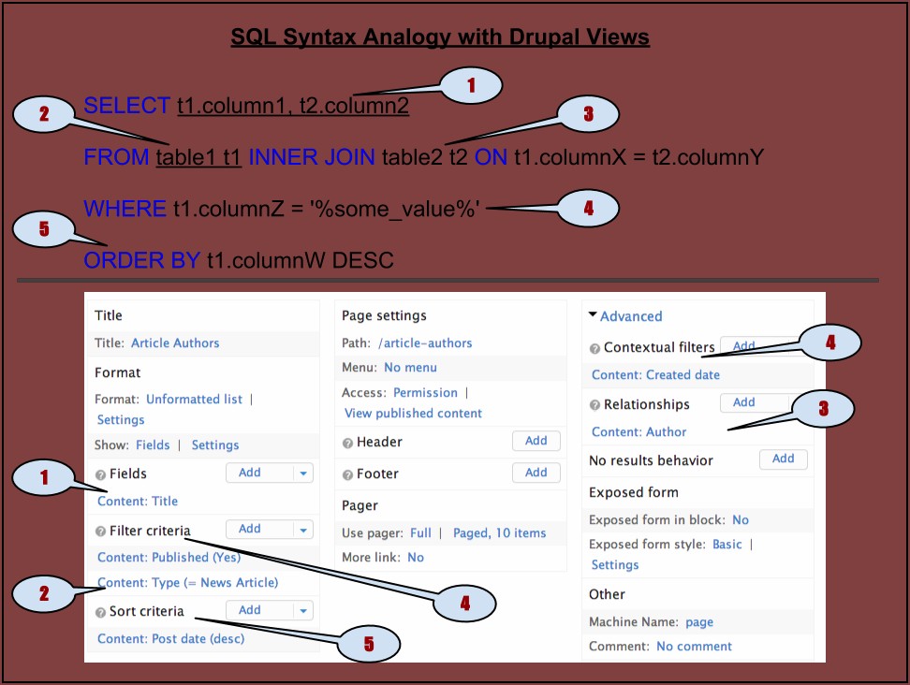Click the help icon beside Relationships
Image resolution: width=910 pixels, height=685 pixels.
point(594,405)
